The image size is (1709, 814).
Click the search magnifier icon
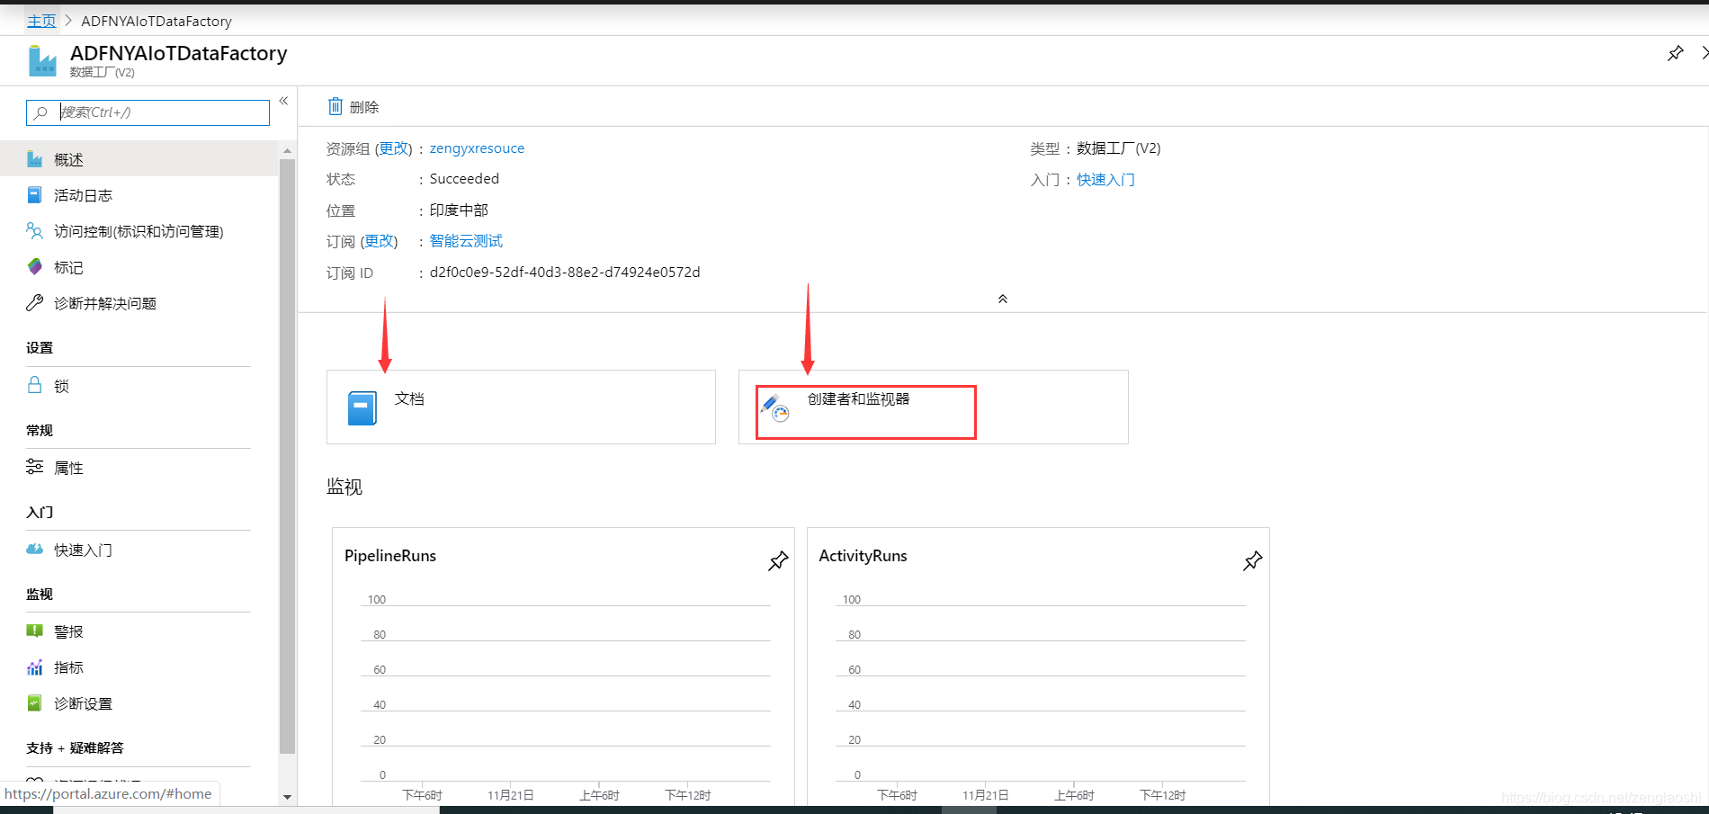point(41,112)
